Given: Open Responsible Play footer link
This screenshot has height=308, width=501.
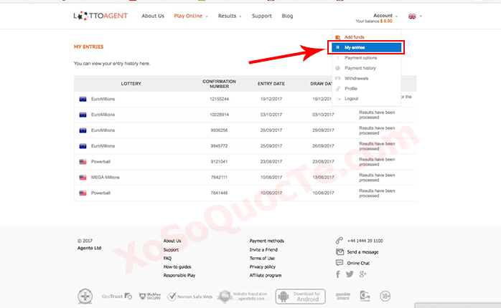Looking at the screenshot, I should tap(179, 275).
